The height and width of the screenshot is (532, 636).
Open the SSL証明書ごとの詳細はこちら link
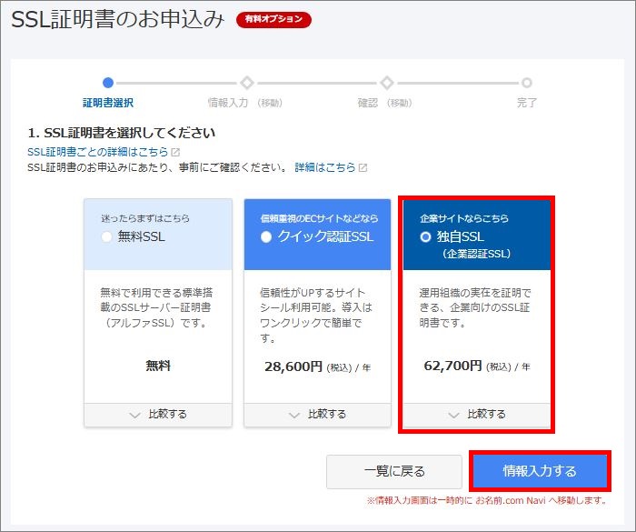[x=98, y=152]
